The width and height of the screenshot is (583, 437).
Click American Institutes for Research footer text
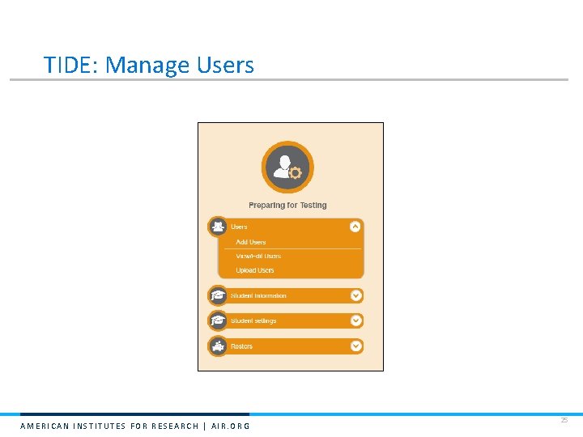[109, 426]
